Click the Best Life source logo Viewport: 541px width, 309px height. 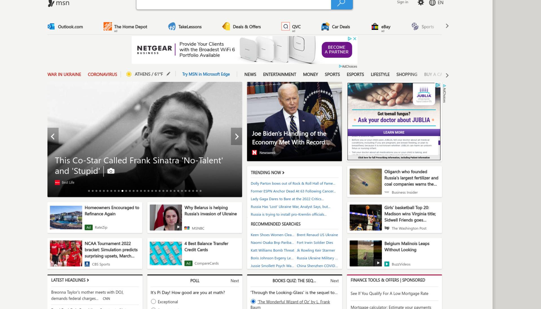[x=57, y=182]
